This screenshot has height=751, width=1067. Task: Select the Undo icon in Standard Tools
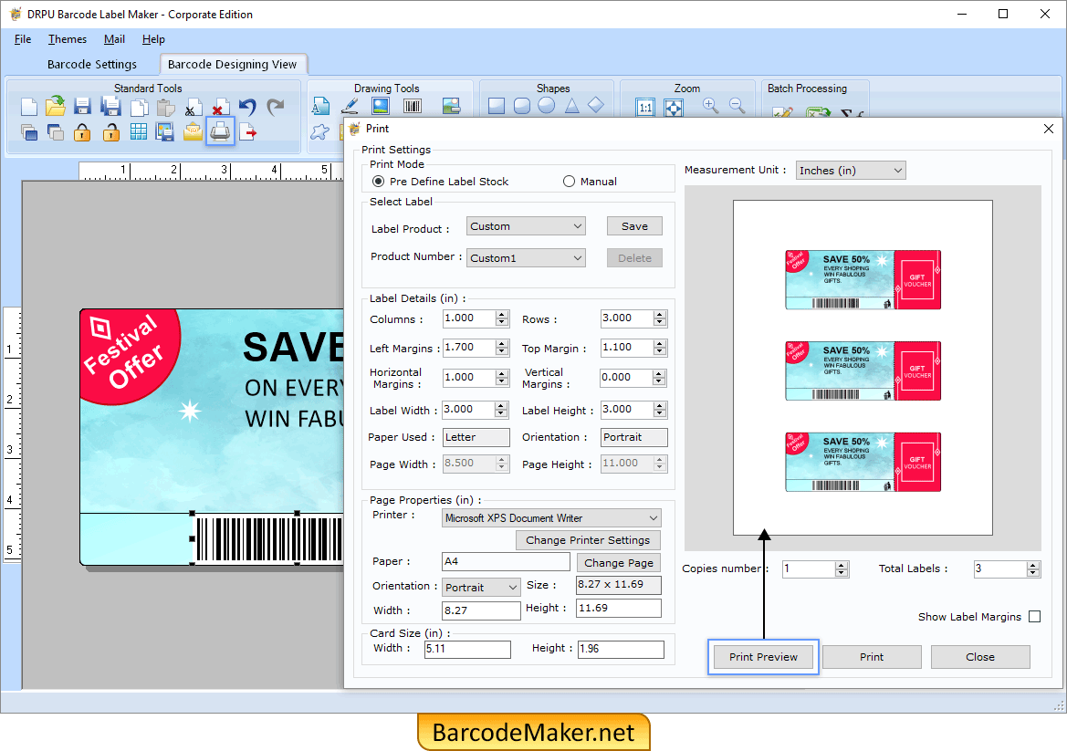246,106
